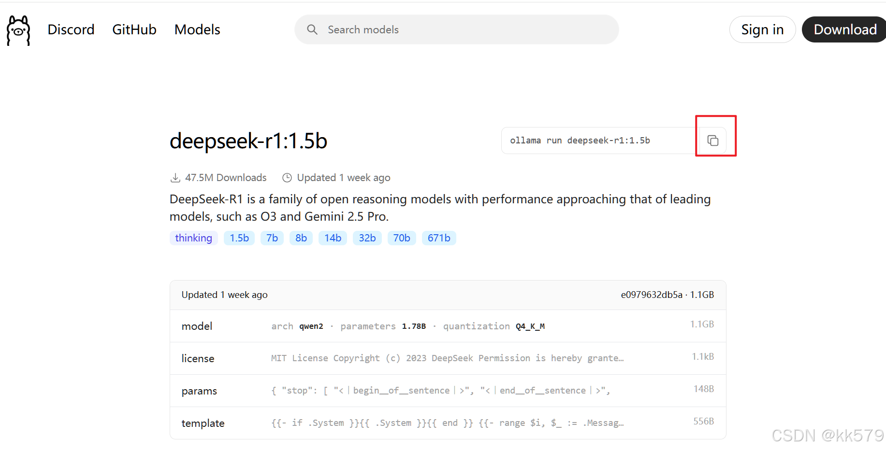This screenshot has height=451, width=886.
Task: Click the search magnifier icon
Action: [312, 29]
